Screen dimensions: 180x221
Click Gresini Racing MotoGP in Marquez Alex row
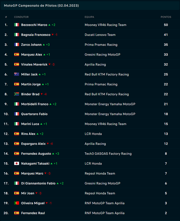point(102,54)
